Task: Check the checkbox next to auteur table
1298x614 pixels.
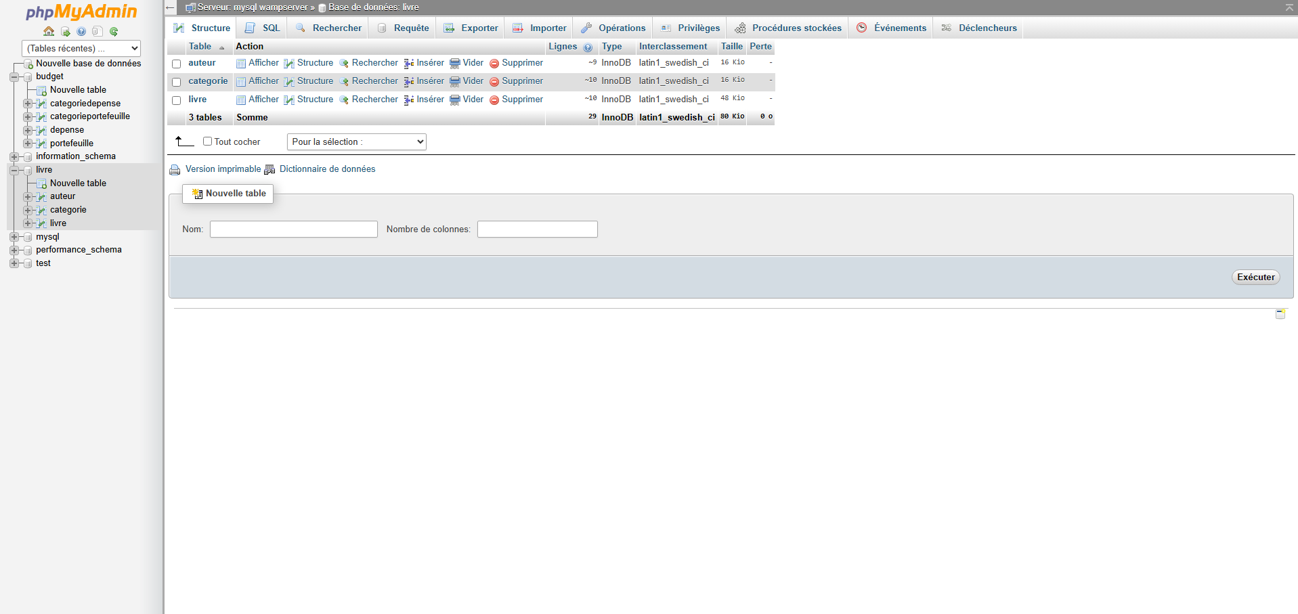Action: 176,64
